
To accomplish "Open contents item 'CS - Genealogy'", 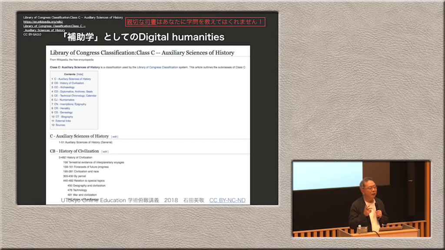I will 63,112.
